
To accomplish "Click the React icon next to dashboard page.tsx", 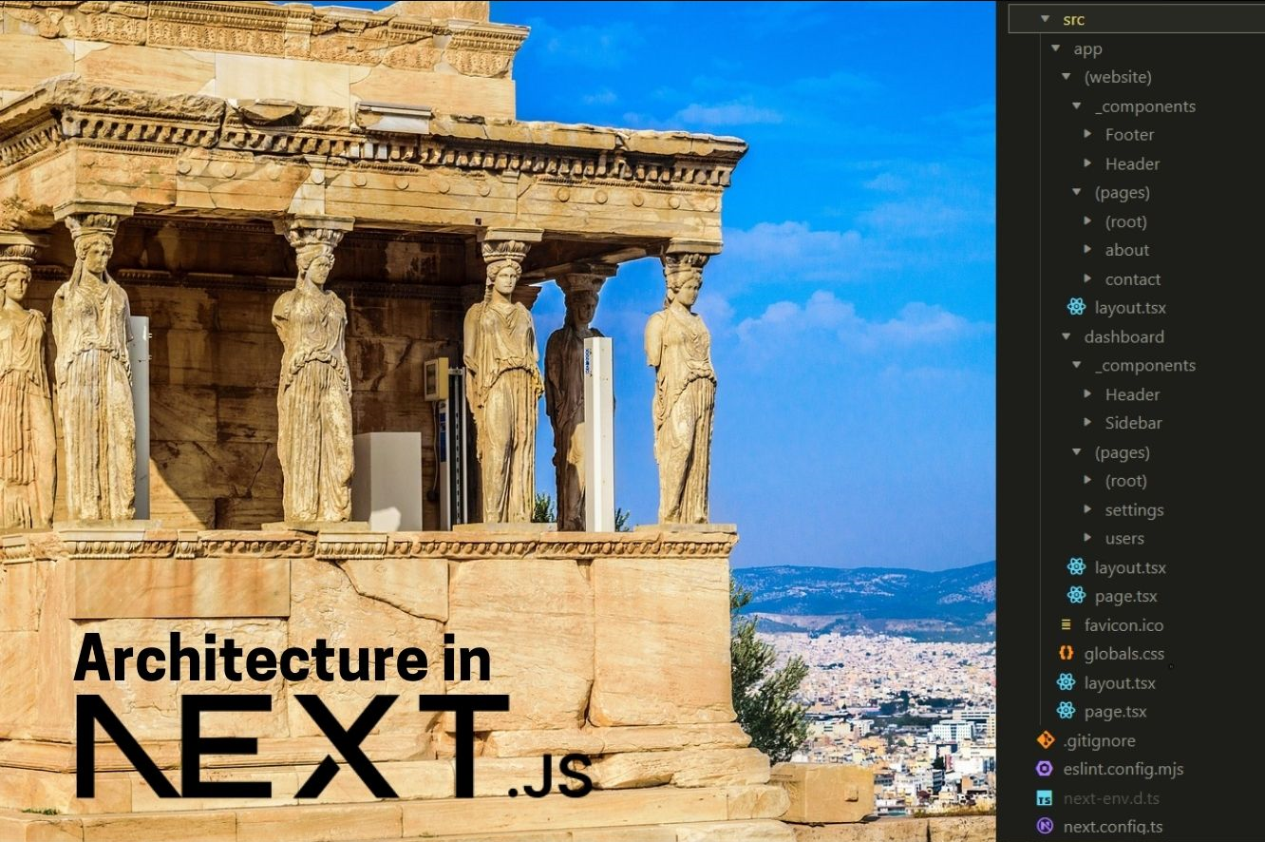I will [1076, 596].
